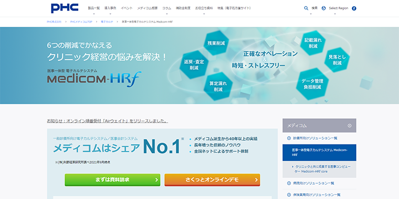Click the orange さくっとオンラインデモ button
Image resolution: width=399 pixels, height=199 pixels.
tap(212, 180)
